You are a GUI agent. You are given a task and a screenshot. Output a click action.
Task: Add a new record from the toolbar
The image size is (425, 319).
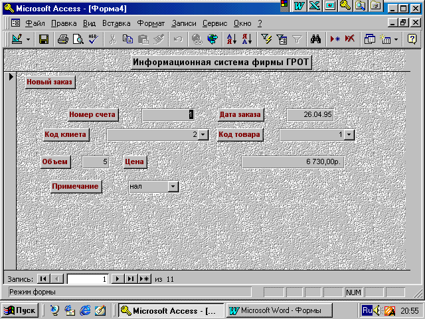point(335,40)
